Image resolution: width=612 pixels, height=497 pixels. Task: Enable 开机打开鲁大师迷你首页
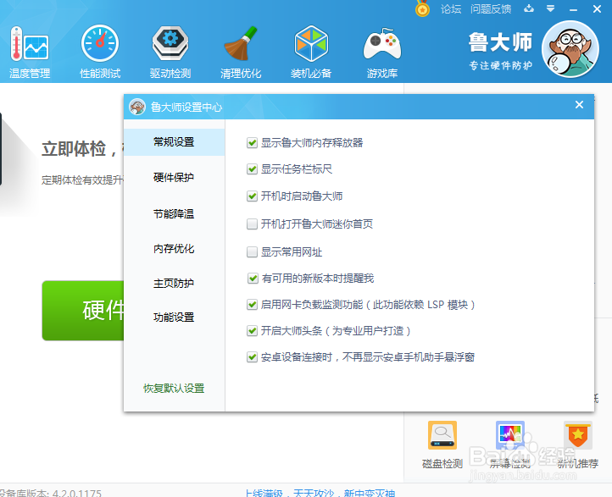(x=252, y=224)
